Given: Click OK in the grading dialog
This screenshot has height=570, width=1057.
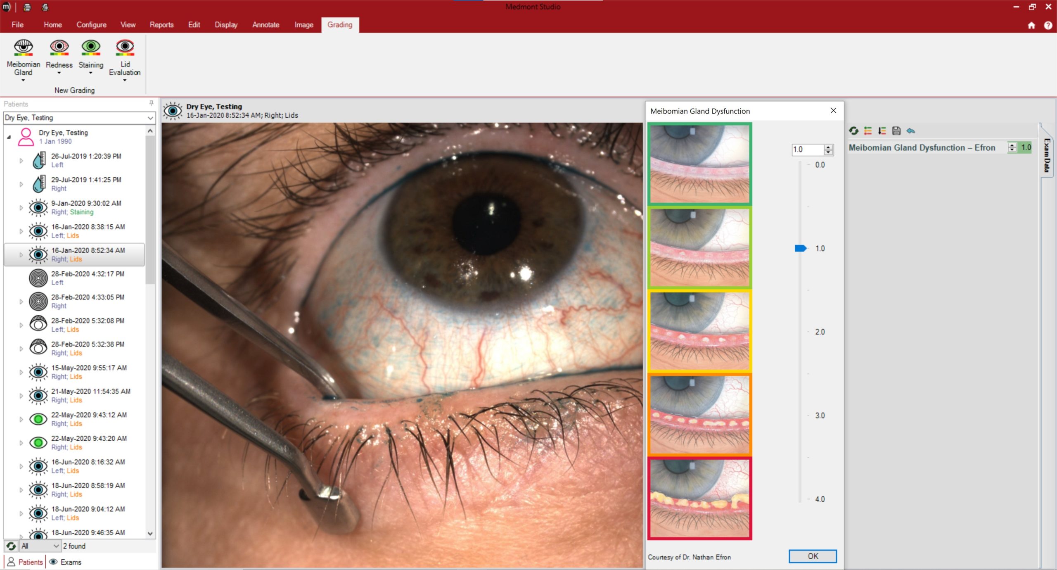Looking at the screenshot, I should tap(813, 556).
